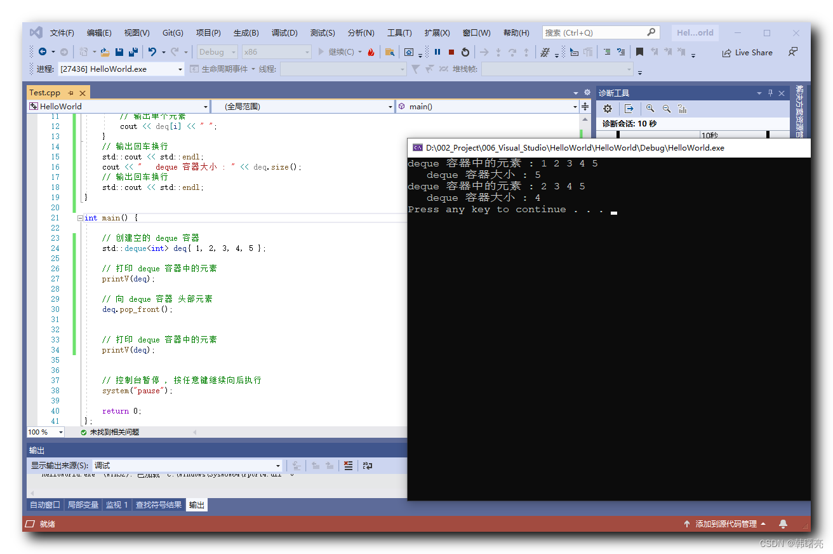Stop debugging with the red square icon

click(x=451, y=52)
